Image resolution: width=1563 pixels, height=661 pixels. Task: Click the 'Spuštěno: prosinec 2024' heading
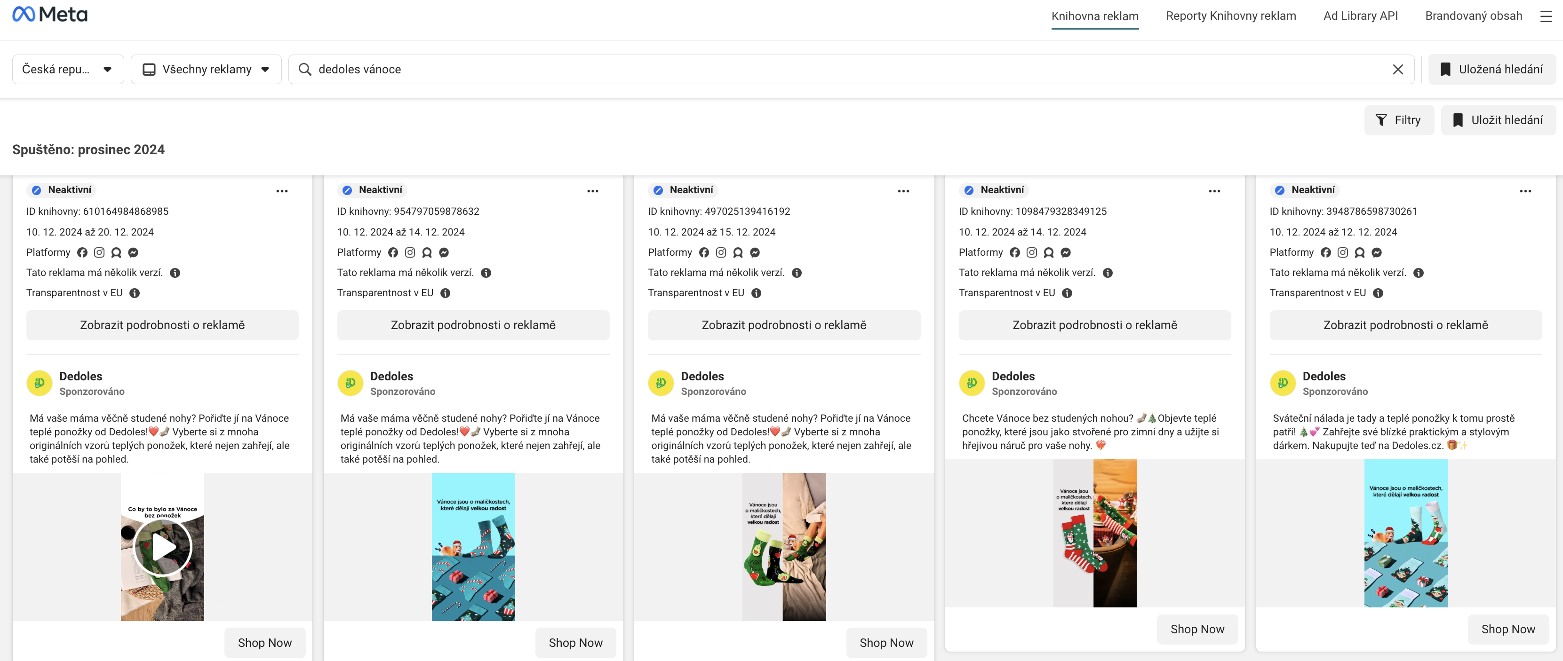pos(88,150)
